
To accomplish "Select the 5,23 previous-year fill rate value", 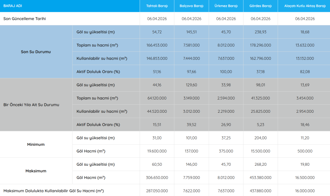I will [x=260, y=125].
